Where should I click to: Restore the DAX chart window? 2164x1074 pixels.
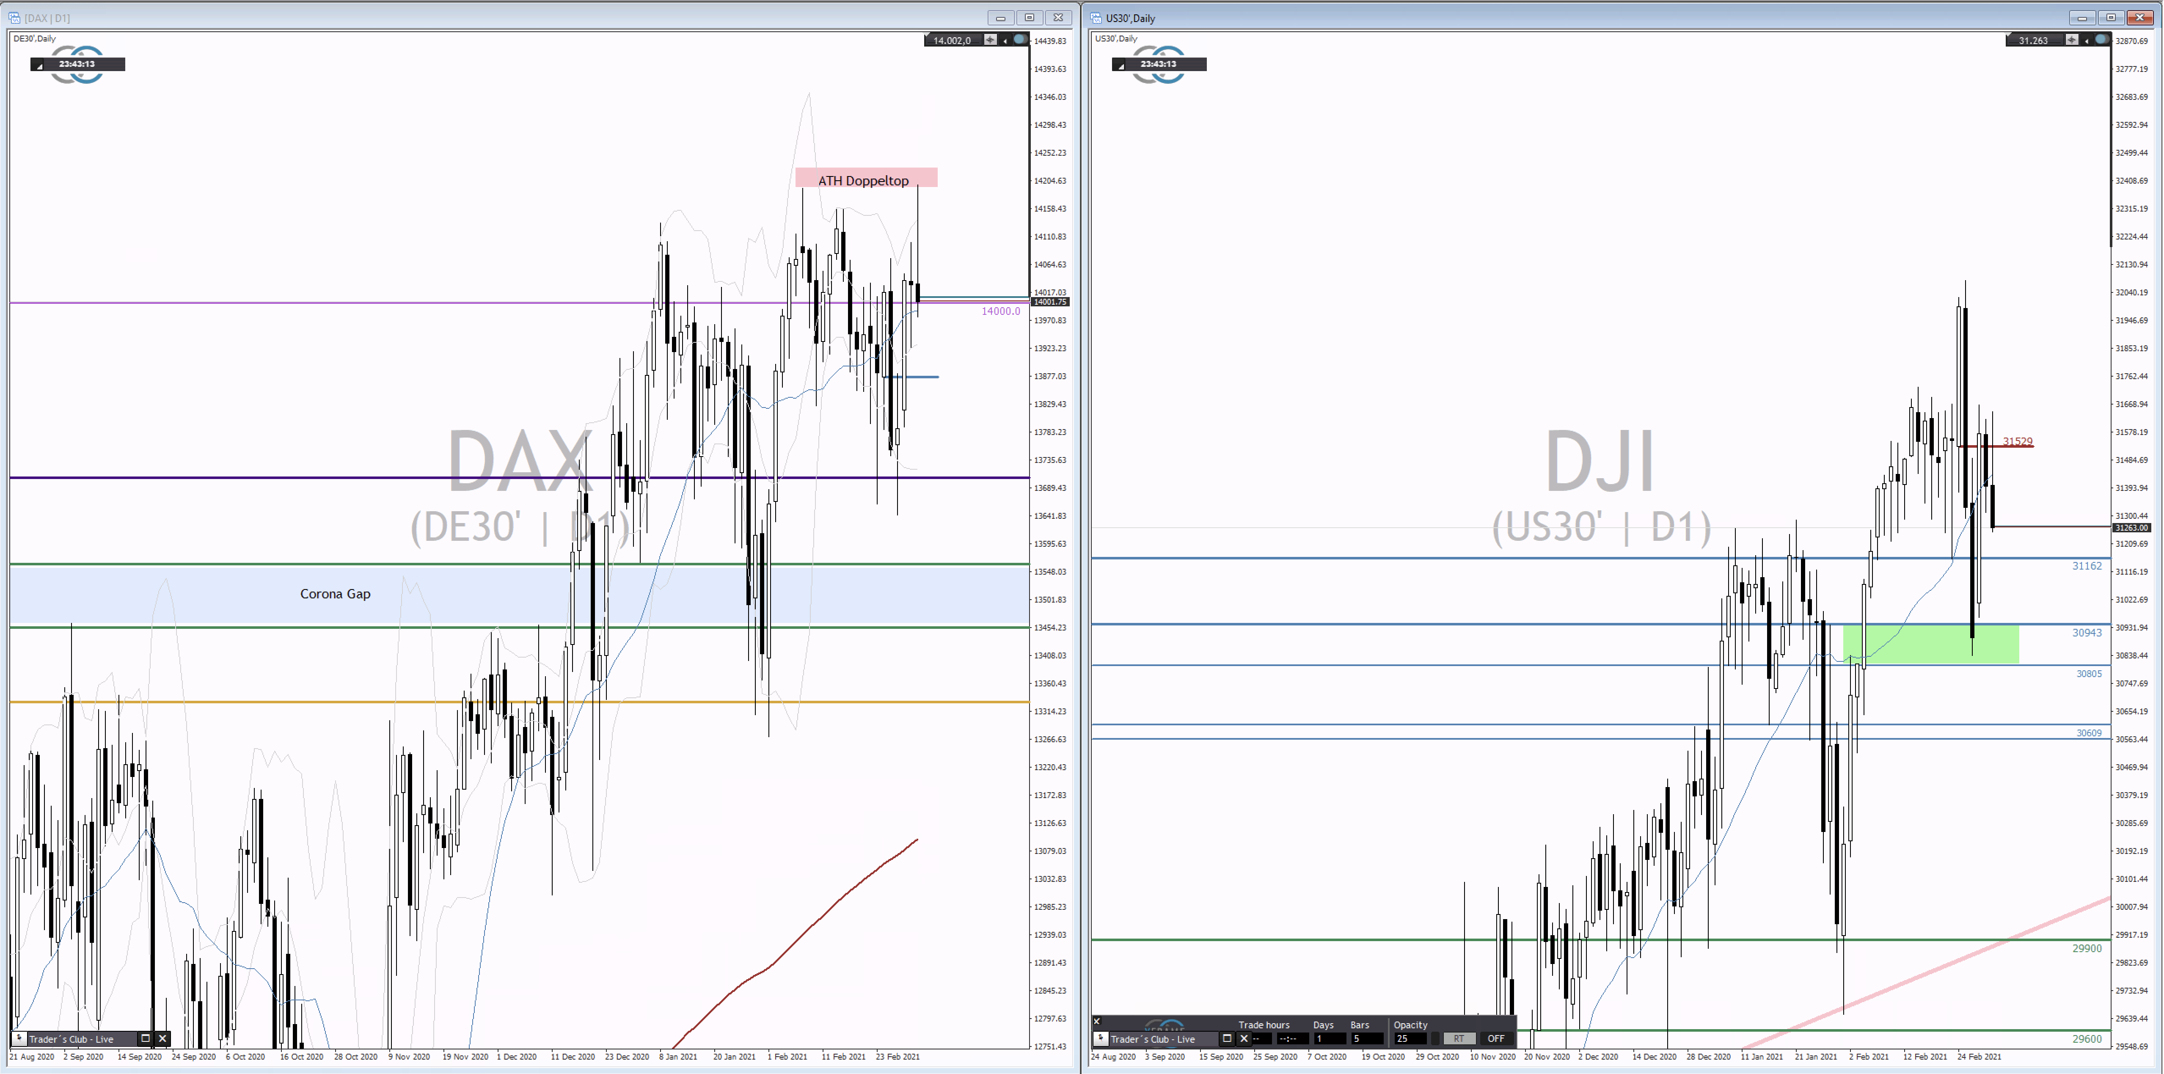click(1029, 18)
